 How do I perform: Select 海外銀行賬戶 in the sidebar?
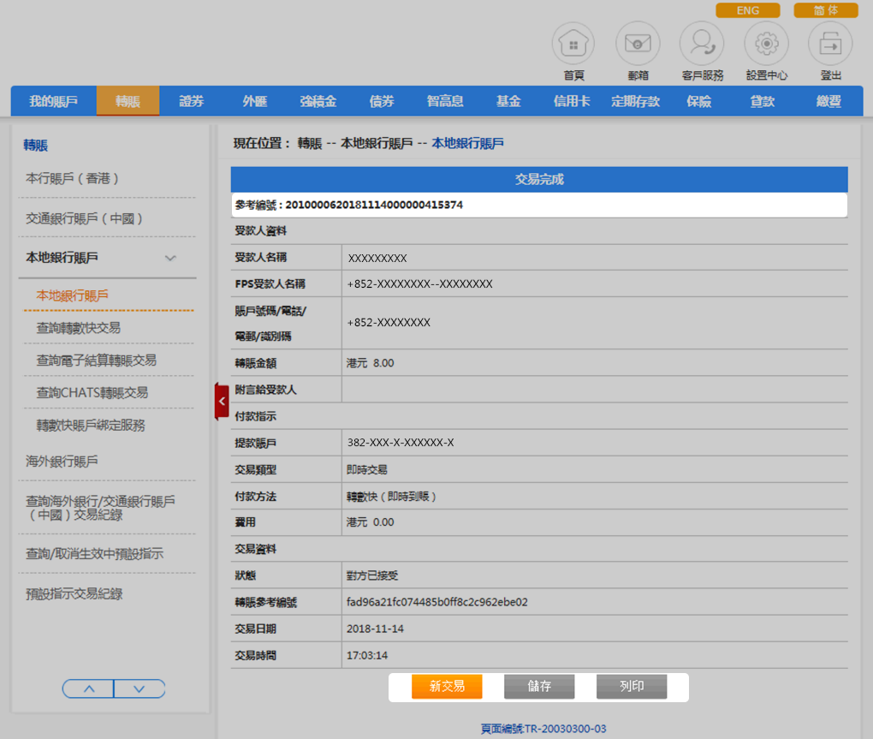tap(62, 462)
